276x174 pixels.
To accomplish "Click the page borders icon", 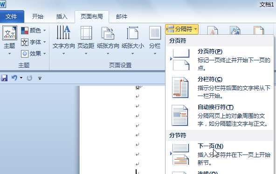I will pos(259,30).
